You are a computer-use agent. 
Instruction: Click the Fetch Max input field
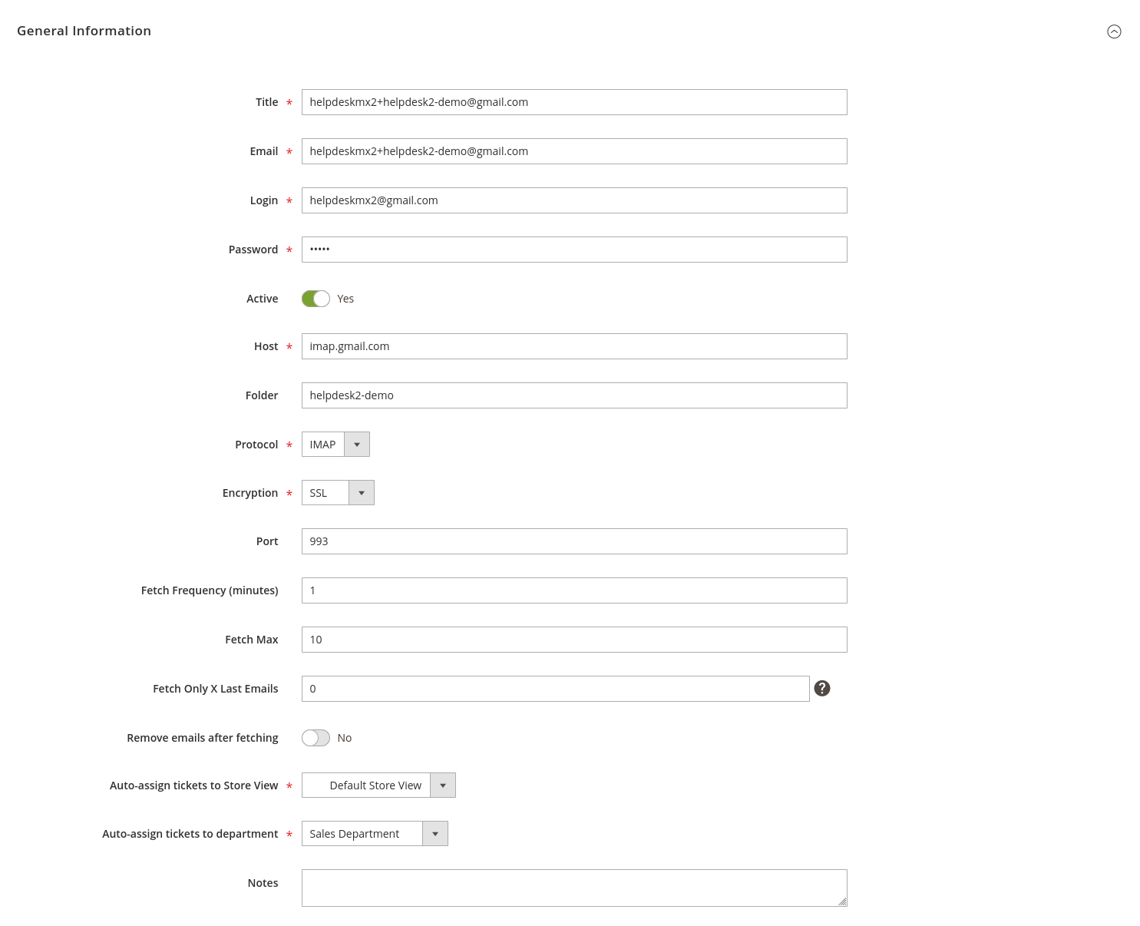pyautogui.click(x=574, y=640)
